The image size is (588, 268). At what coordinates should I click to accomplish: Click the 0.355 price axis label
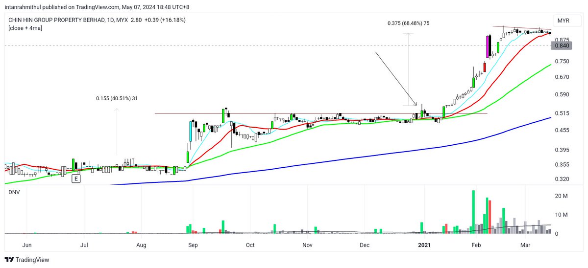[x=562, y=165]
